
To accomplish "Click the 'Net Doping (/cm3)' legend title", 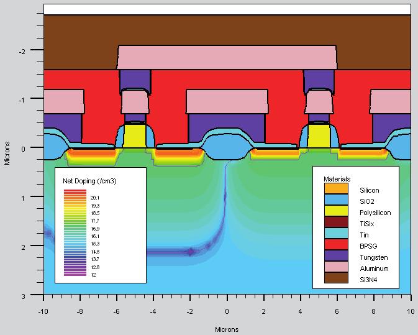I will click(x=89, y=181).
